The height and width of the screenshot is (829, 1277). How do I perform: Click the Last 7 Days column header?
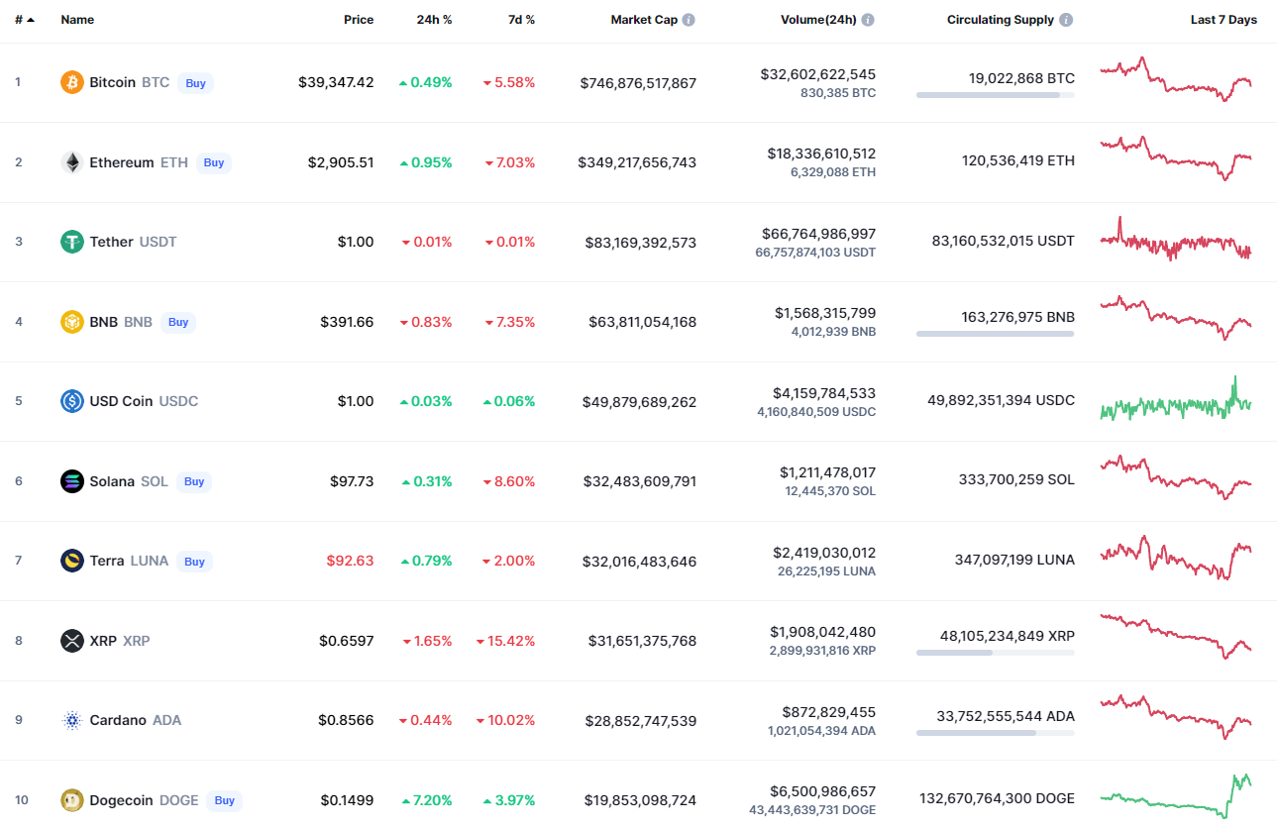tap(1224, 20)
